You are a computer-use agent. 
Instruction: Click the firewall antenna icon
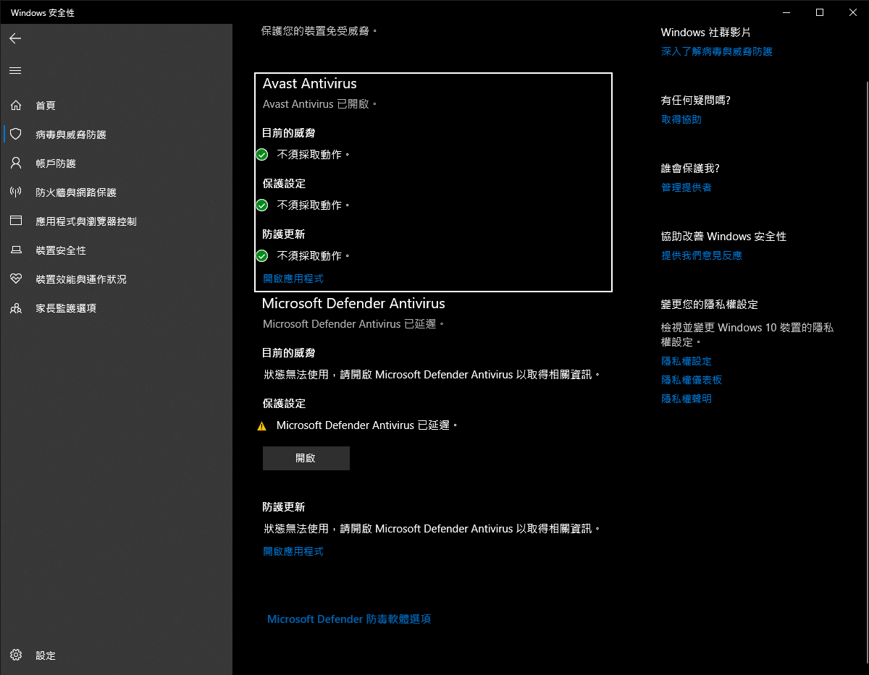pyautogui.click(x=15, y=192)
